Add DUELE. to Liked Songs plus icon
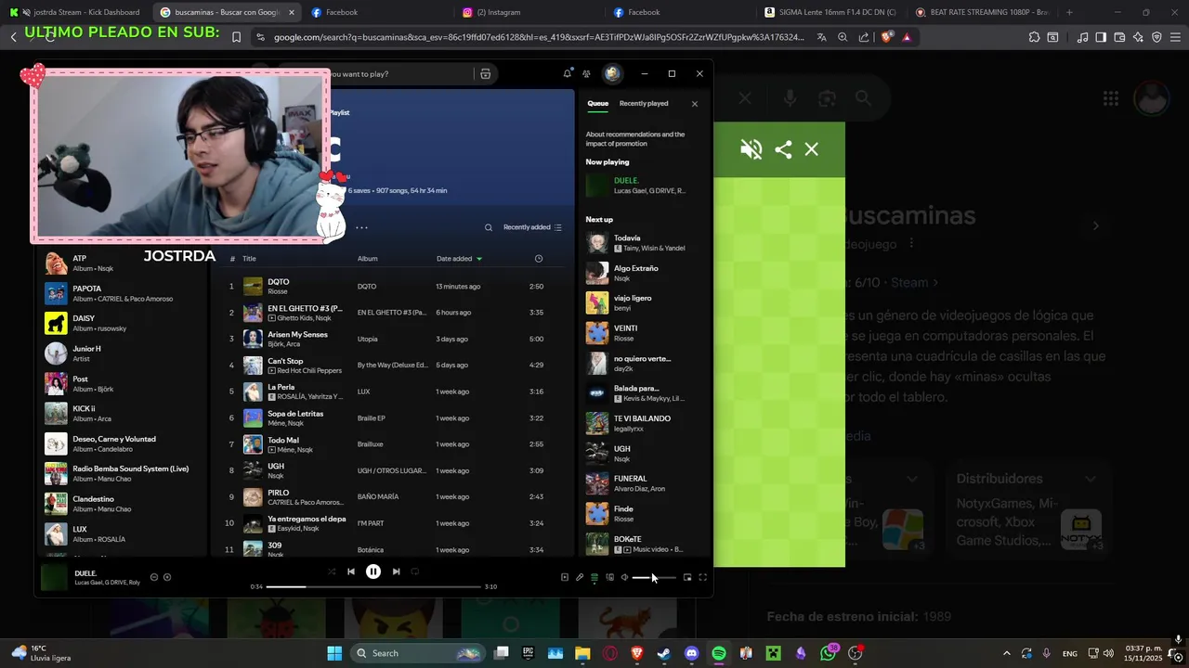This screenshot has height=668, width=1189. click(167, 577)
